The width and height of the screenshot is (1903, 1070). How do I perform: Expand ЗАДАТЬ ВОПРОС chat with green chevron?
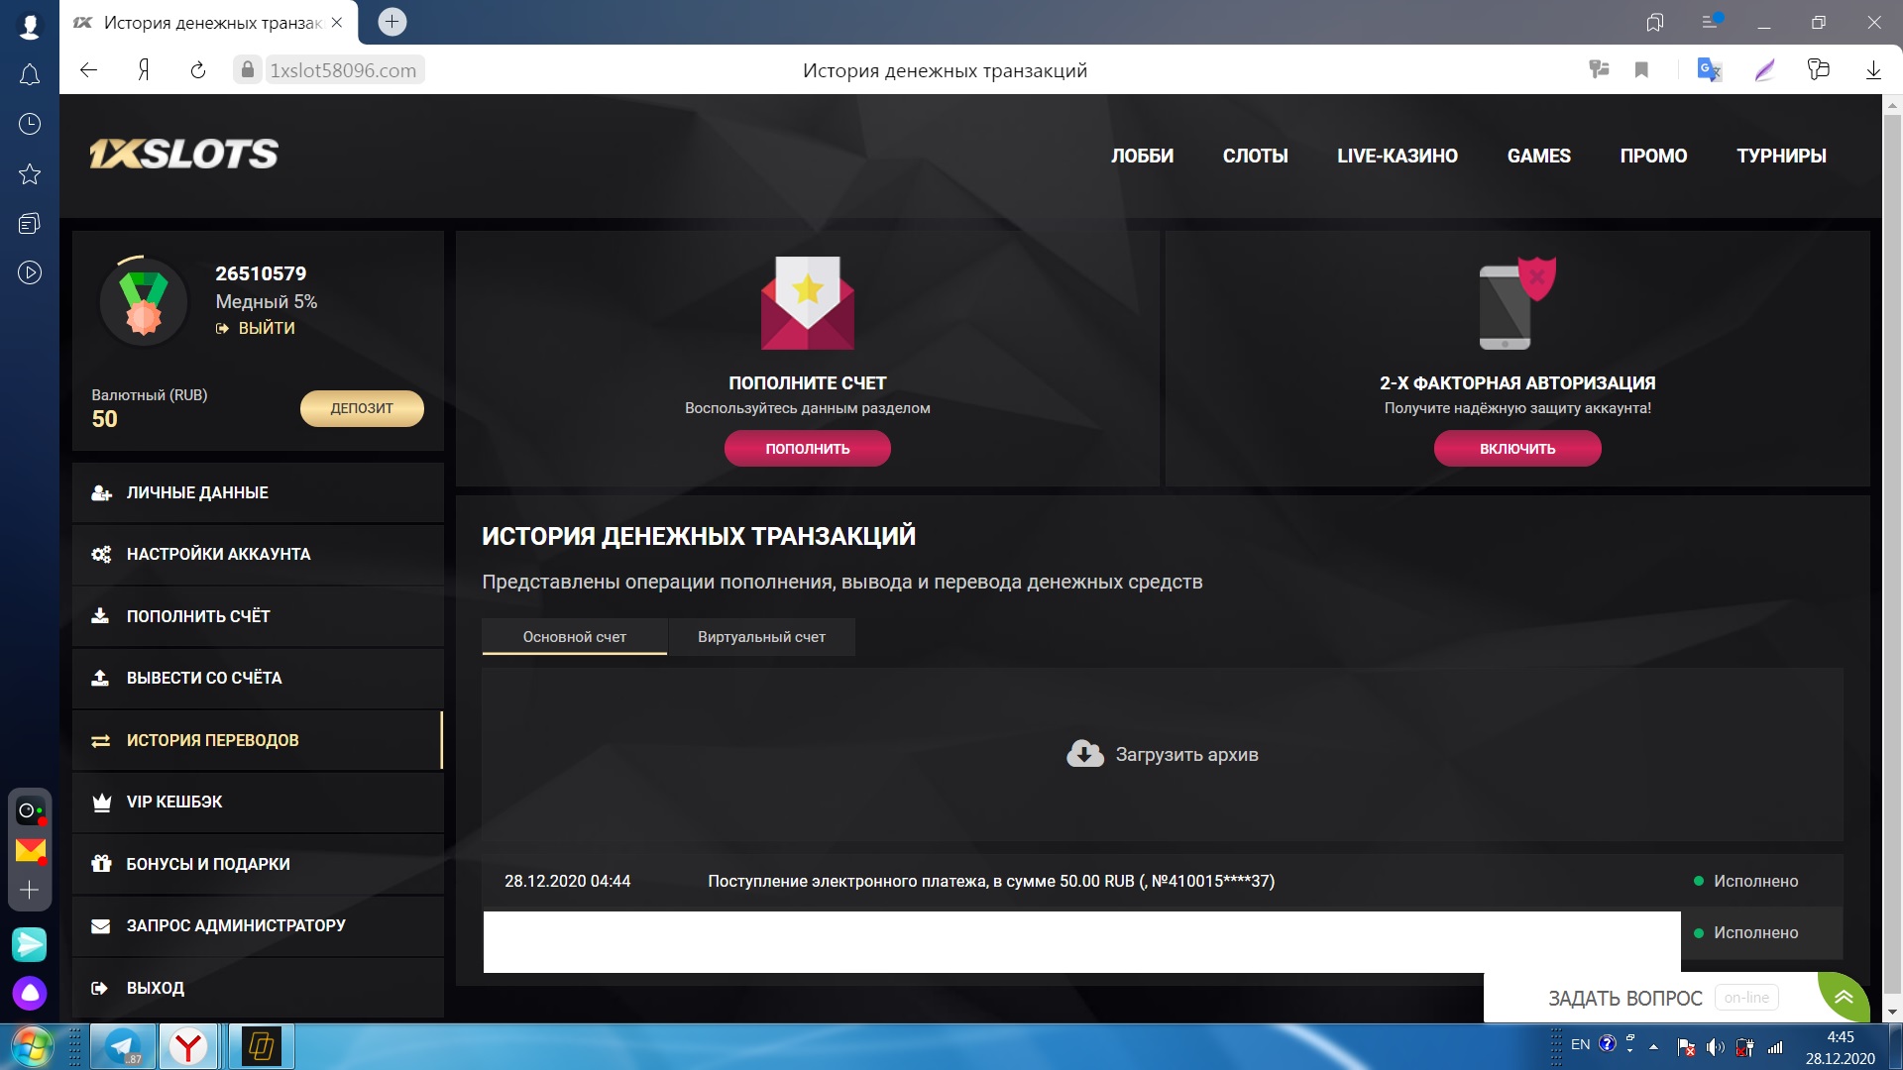coord(1843,997)
